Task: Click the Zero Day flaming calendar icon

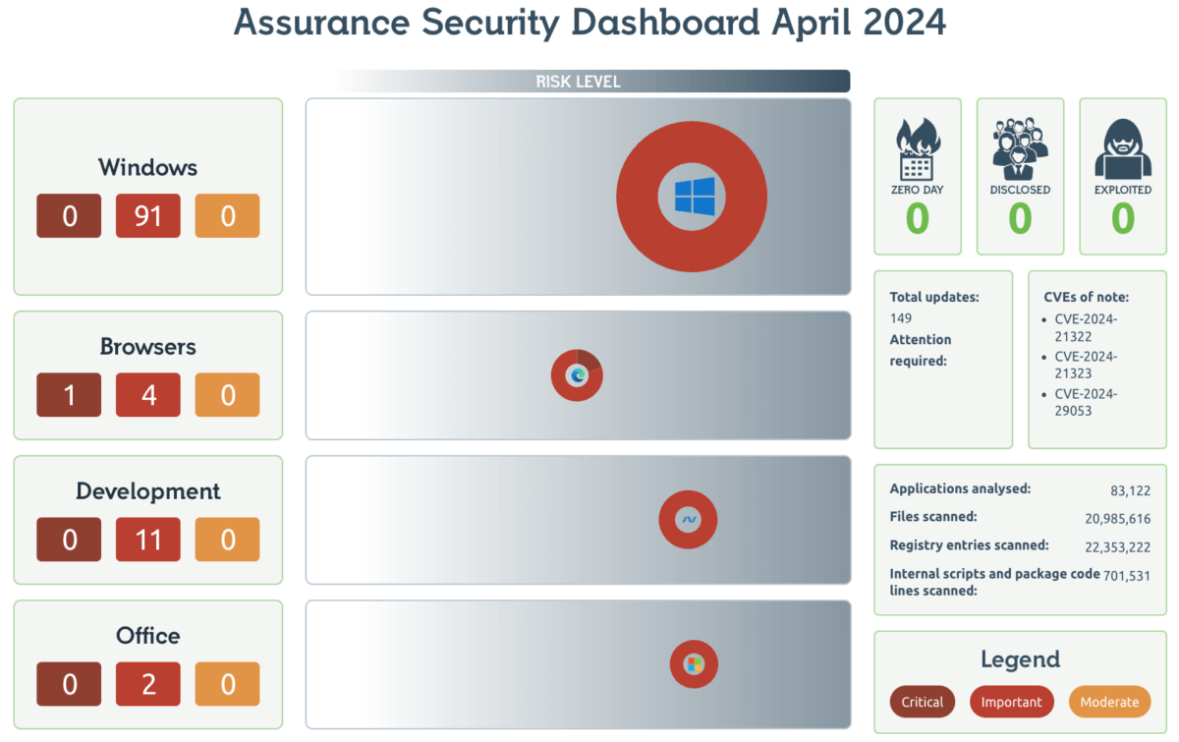Action: tap(917, 149)
